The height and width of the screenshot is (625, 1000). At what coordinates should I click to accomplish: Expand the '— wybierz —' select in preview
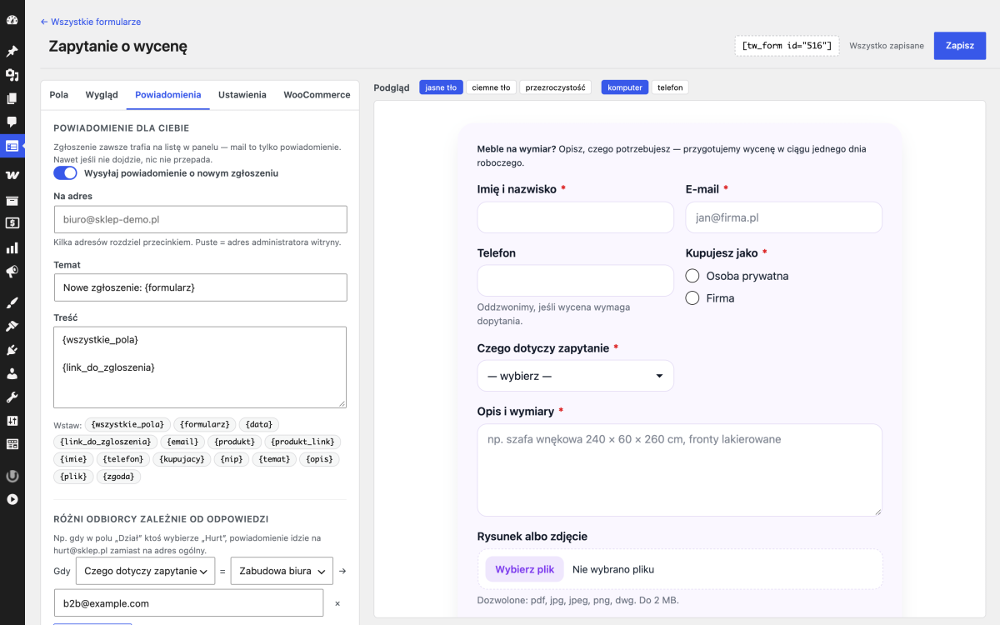point(575,376)
